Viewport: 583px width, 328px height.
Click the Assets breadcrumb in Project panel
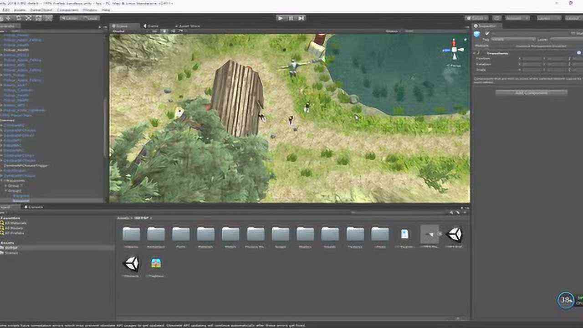pyautogui.click(x=124, y=218)
